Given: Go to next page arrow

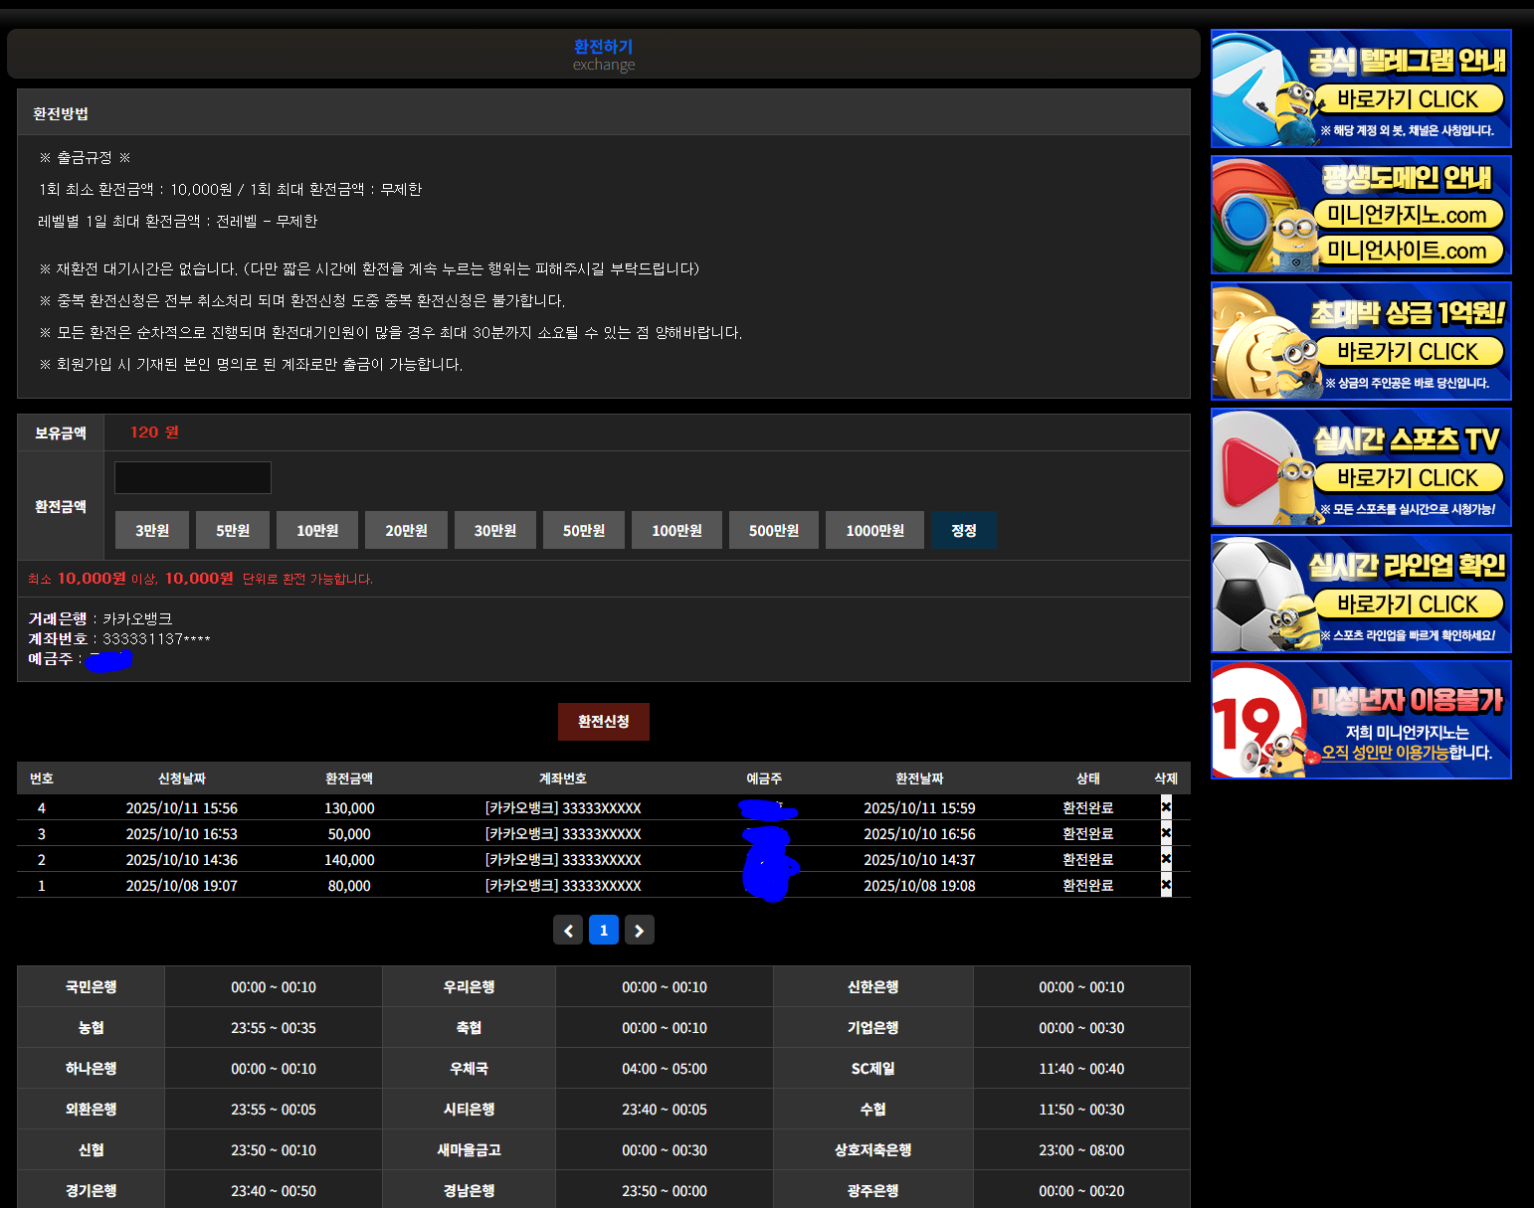Looking at the screenshot, I should (640, 930).
